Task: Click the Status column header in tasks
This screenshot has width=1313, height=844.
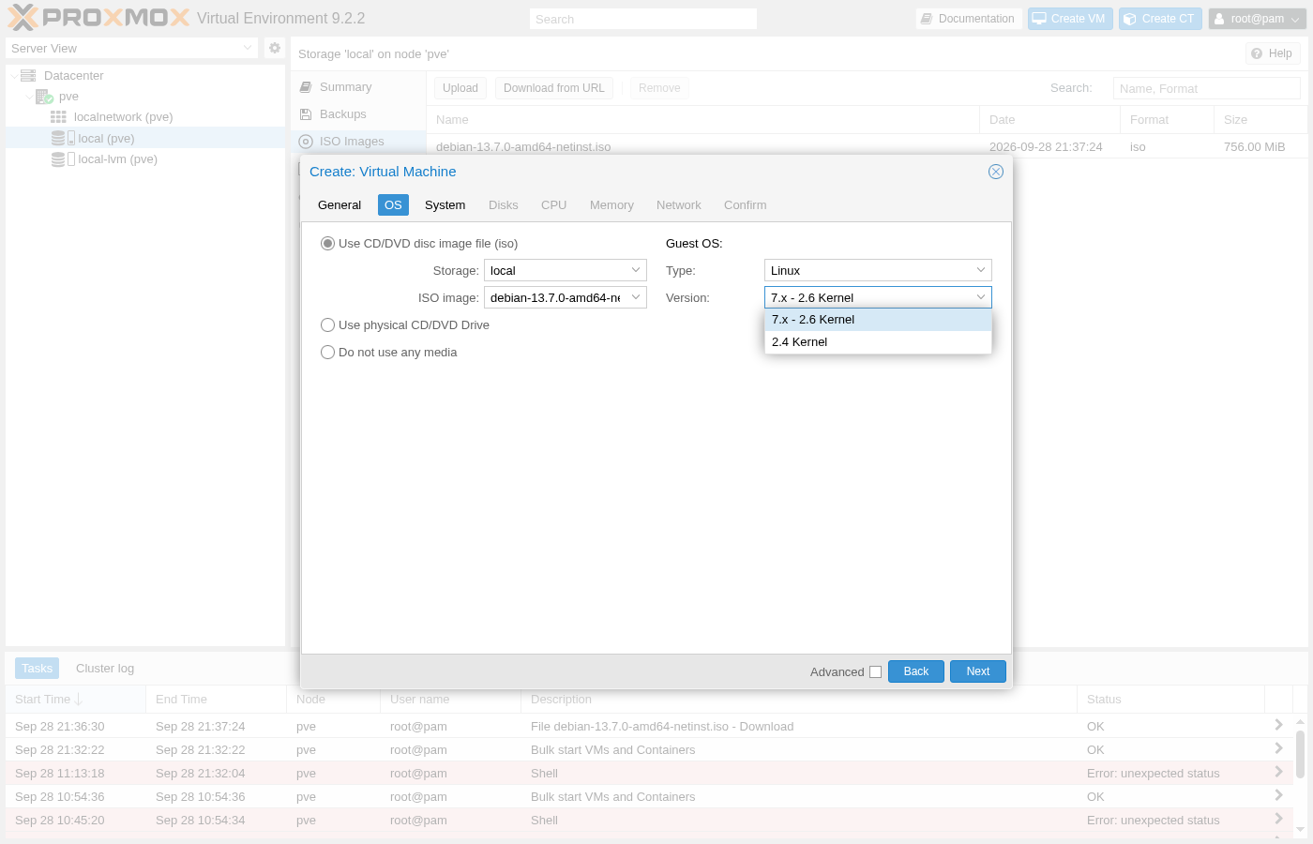Action: tap(1170, 700)
